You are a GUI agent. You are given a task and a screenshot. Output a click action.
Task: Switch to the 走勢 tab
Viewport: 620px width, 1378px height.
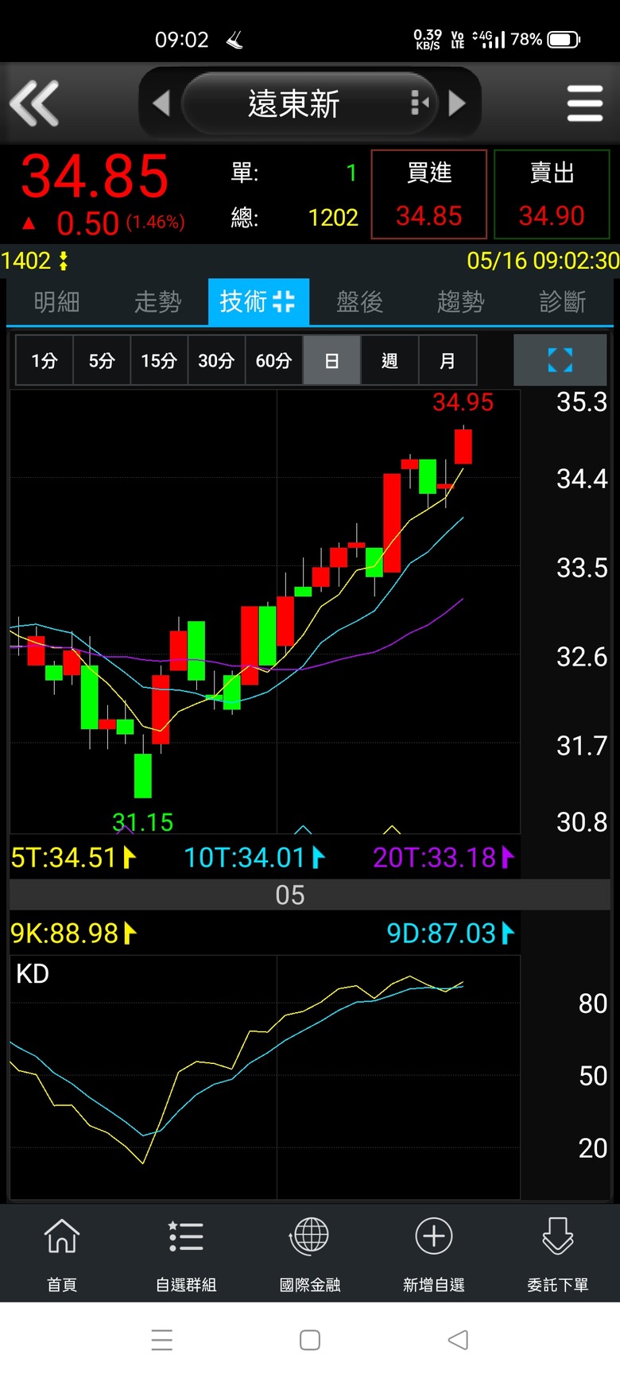pos(157,302)
